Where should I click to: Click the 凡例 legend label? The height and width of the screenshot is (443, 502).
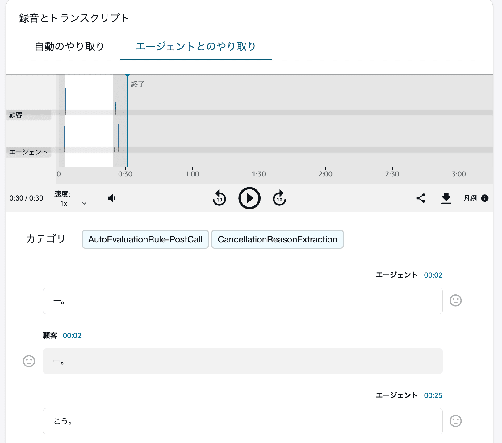[471, 198]
